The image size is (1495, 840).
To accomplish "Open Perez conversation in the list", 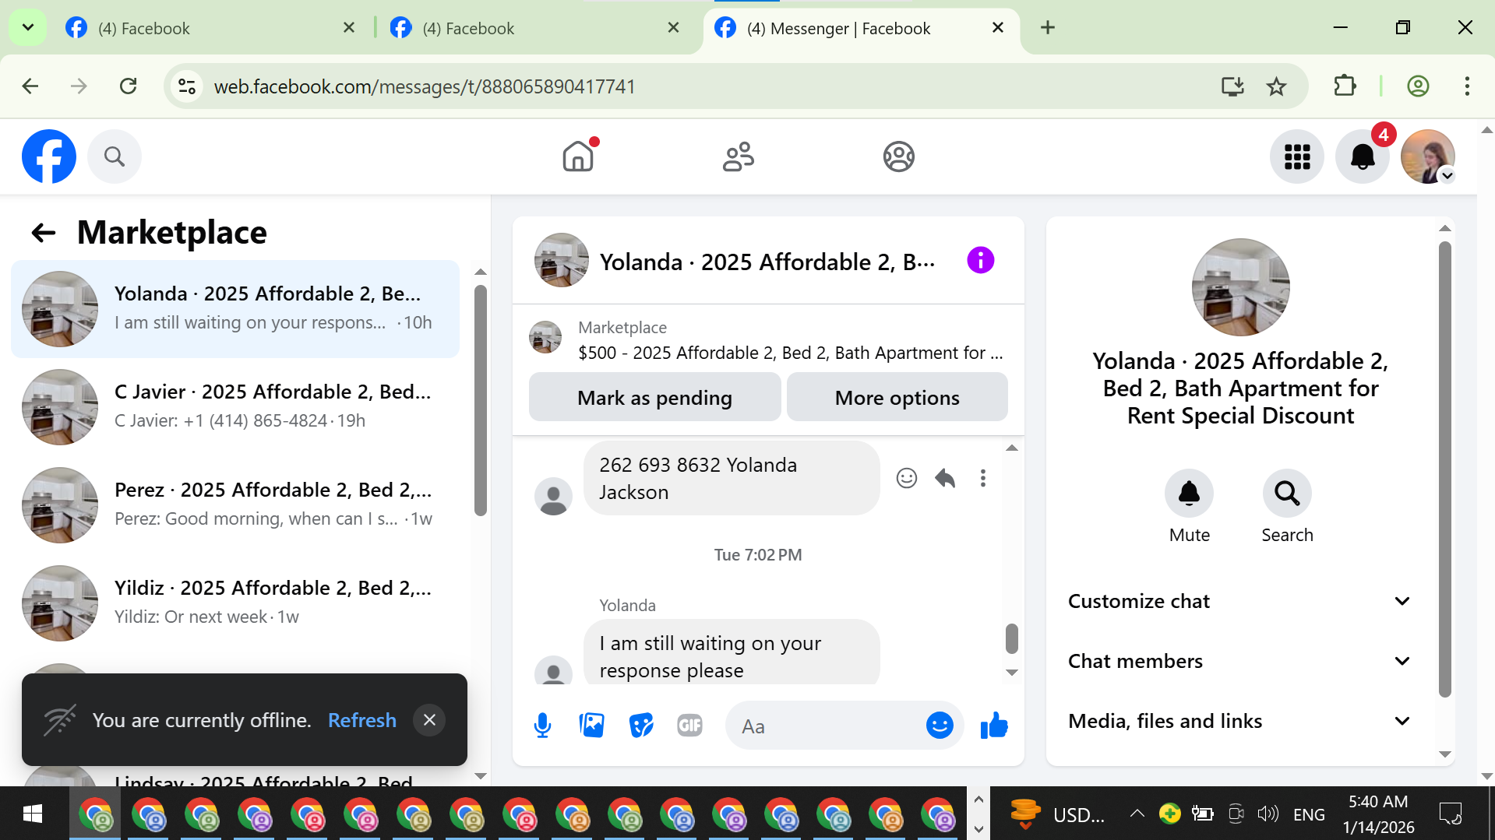I will point(235,505).
